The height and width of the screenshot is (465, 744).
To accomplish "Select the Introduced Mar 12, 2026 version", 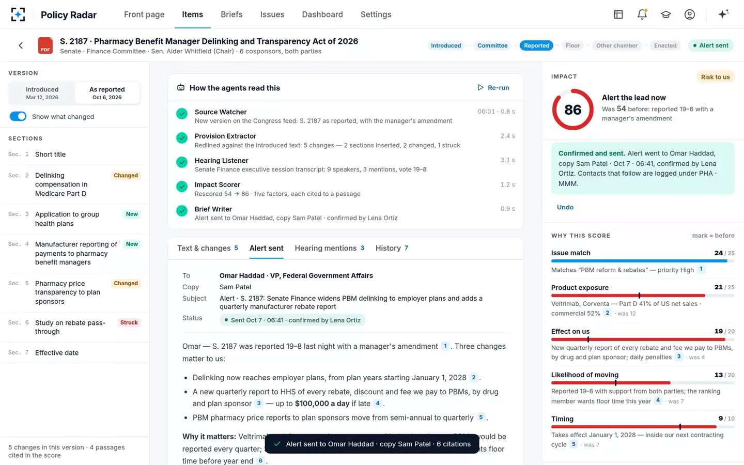I will tap(42, 93).
